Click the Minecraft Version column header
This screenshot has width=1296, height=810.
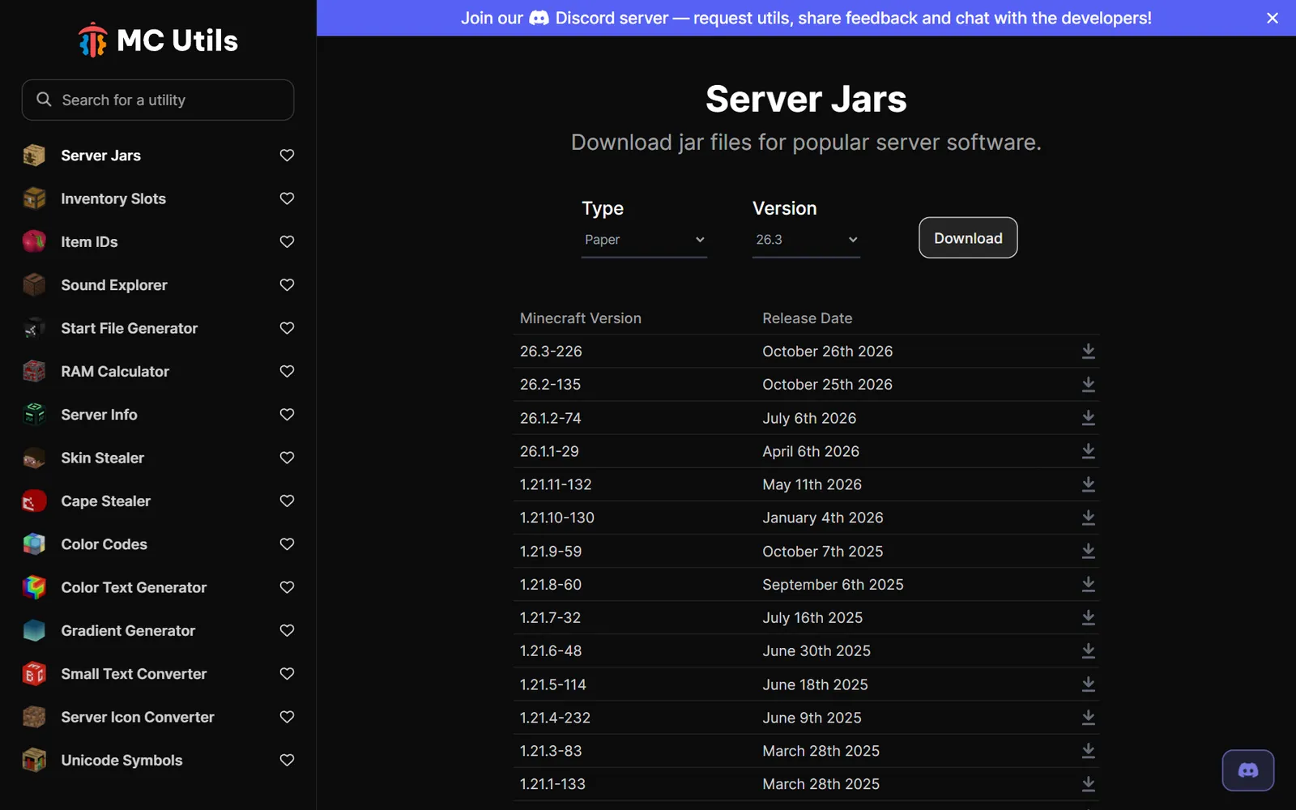coord(581,318)
